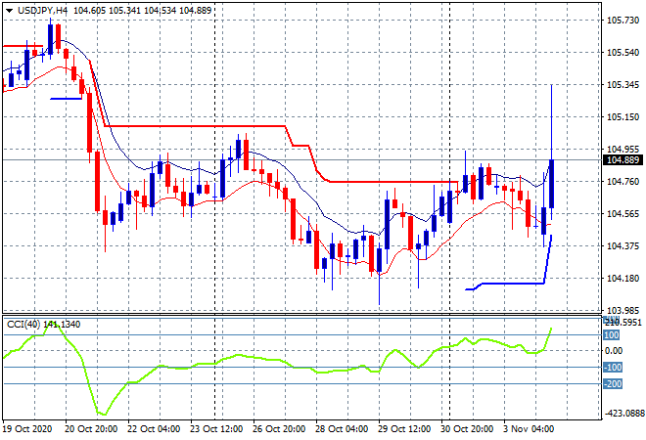Click the latest blue candle with the long upper wick
The height and width of the screenshot is (440, 646).
[x=551, y=184]
